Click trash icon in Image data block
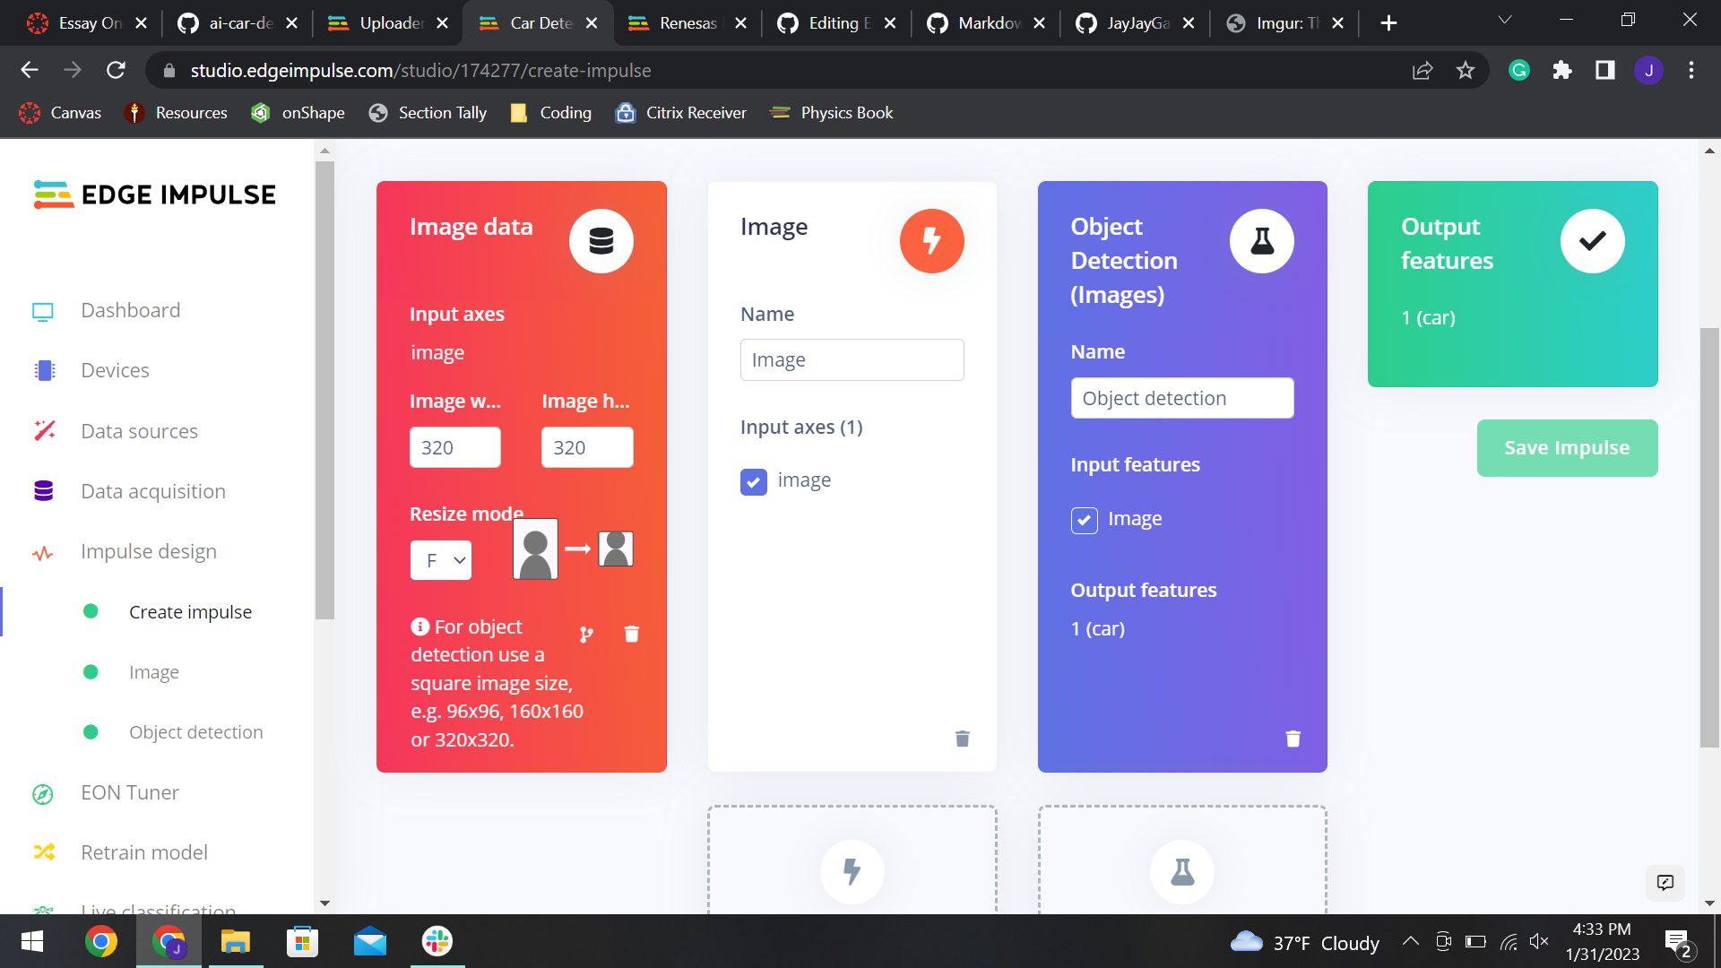Image resolution: width=1721 pixels, height=968 pixels. click(x=631, y=635)
